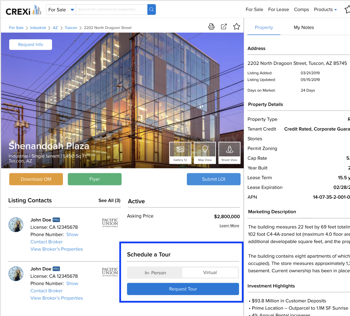This screenshot has width=350, height=316.
Task: Show first broker's phone number
Action: point(72,235)
